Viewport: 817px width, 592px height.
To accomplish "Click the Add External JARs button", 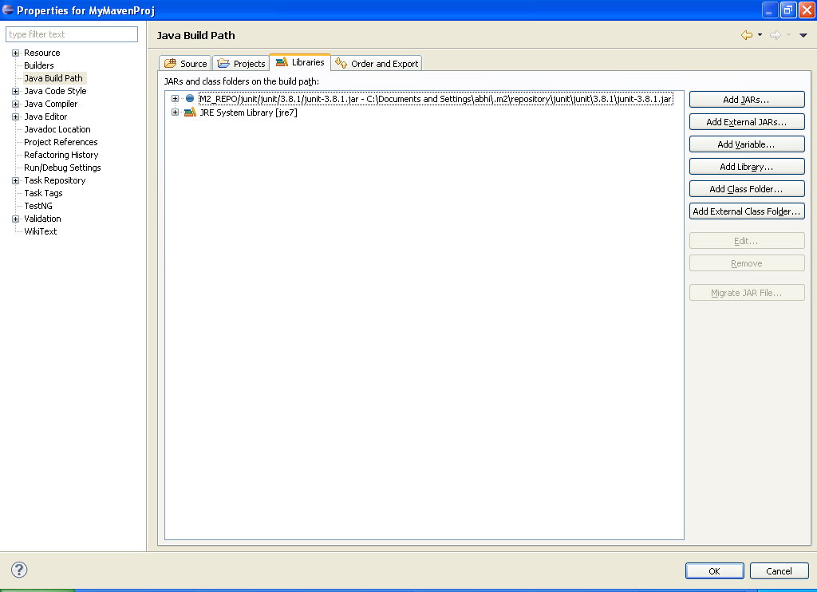I will click(746, 121).
